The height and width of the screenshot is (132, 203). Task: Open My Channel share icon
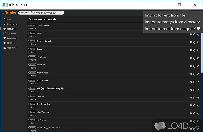[x=4, y=33]
